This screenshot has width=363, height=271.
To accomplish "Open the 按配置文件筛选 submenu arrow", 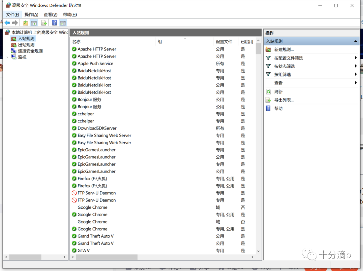I will (356, 58).
